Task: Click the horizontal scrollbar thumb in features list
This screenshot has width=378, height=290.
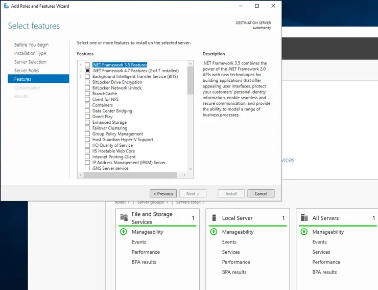Action: 130,175
